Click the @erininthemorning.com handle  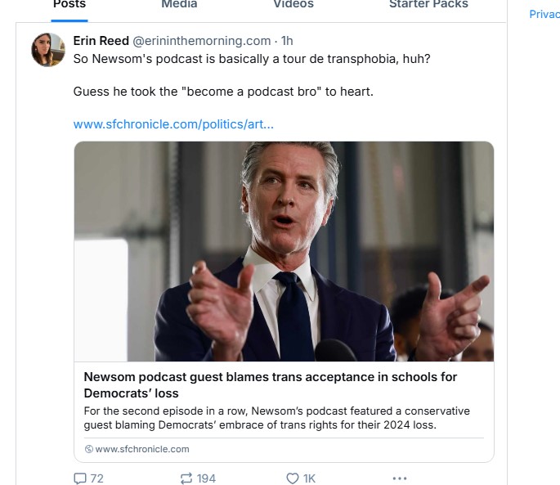click(x=201, y=41)
